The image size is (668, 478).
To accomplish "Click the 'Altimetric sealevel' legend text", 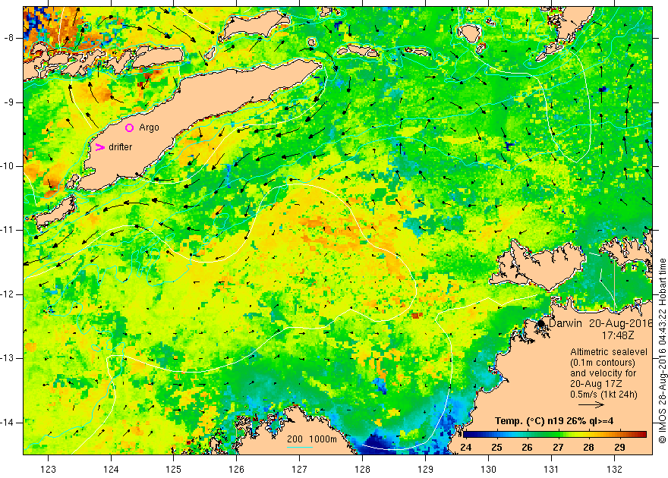I will pyautogui.click(x=609, y=352).
